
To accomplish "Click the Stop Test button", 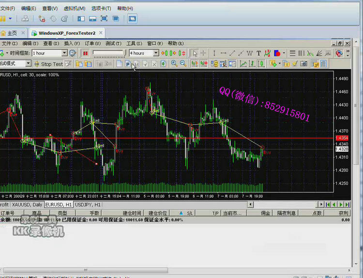I will [48, 64].
